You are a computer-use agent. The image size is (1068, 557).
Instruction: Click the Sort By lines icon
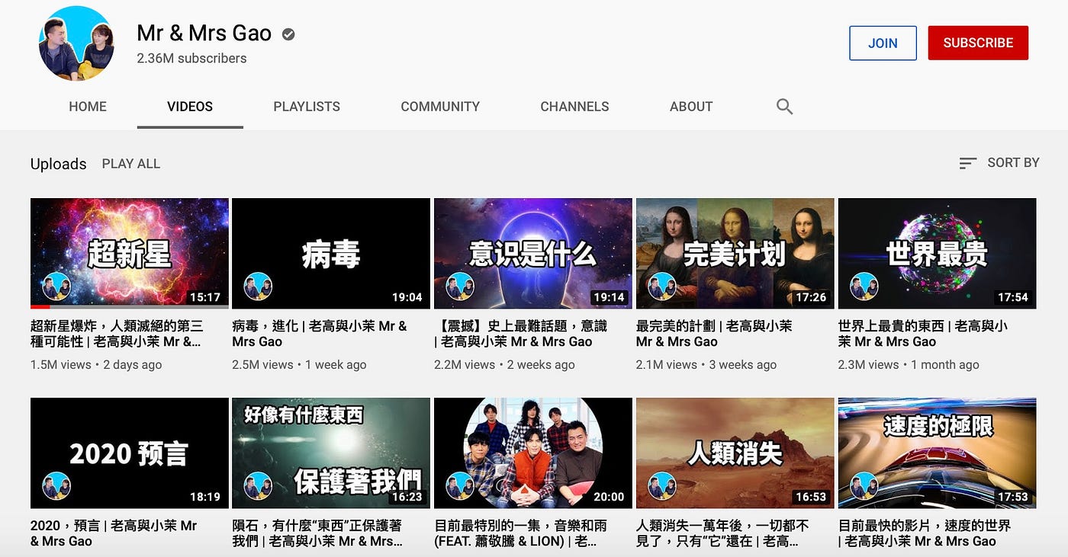[x=968, y=163]
